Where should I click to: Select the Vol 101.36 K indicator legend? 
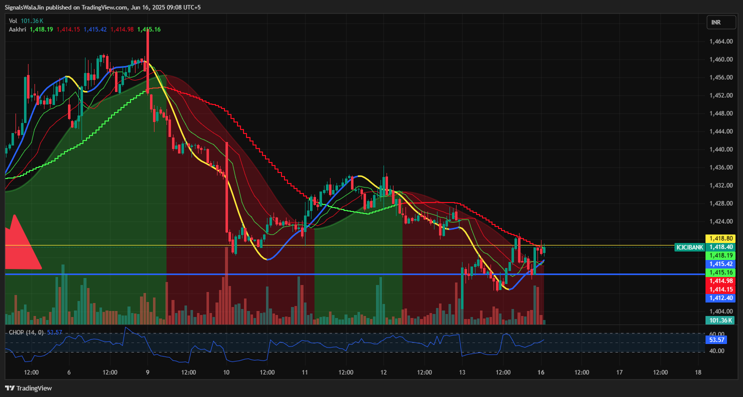point(26,20)
